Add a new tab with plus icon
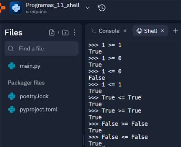 pyautogui.click(x=175, y=31)
